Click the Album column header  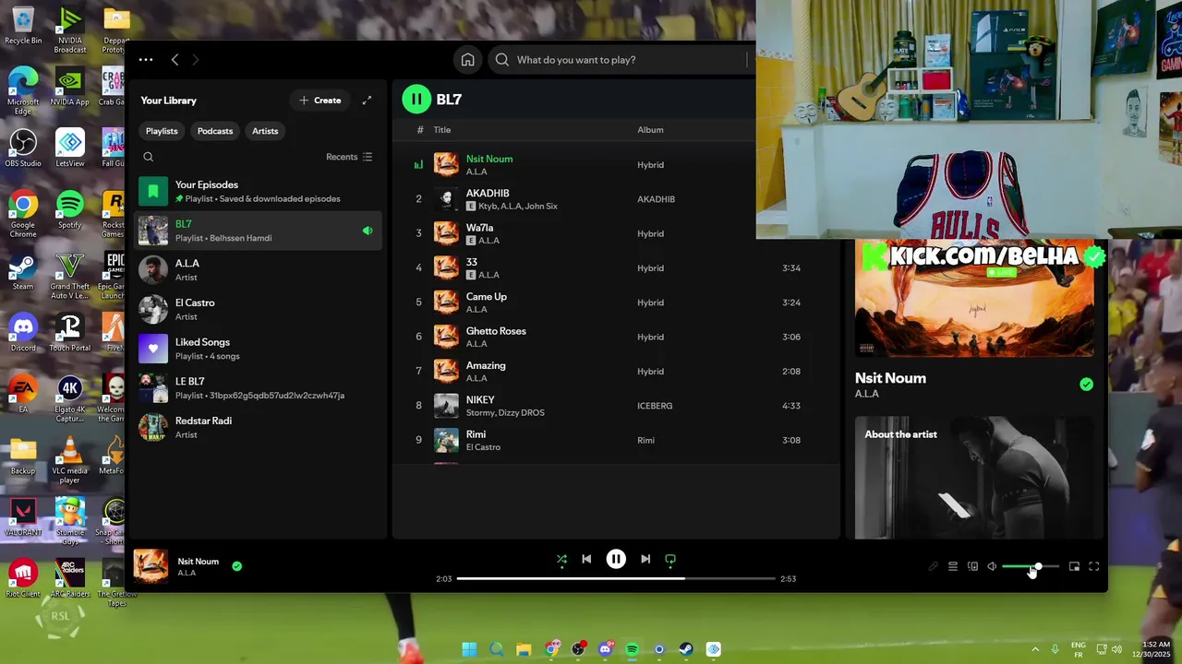tap(650, 130)
